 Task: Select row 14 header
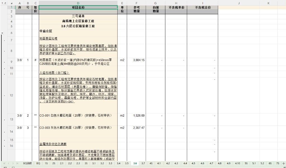(x=11, y=131)
